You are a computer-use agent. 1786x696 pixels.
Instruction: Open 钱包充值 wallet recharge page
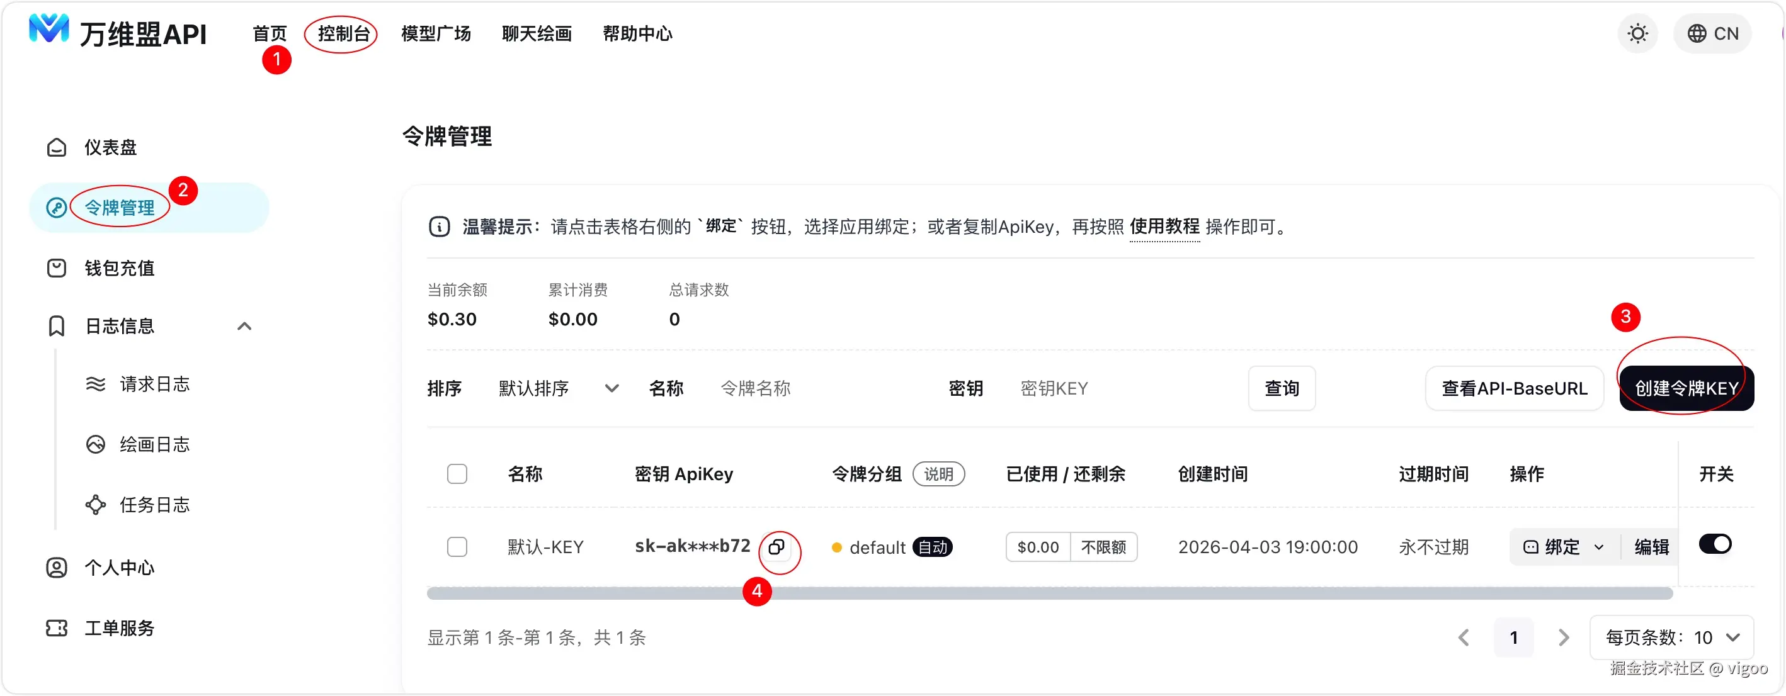[118, 268]
